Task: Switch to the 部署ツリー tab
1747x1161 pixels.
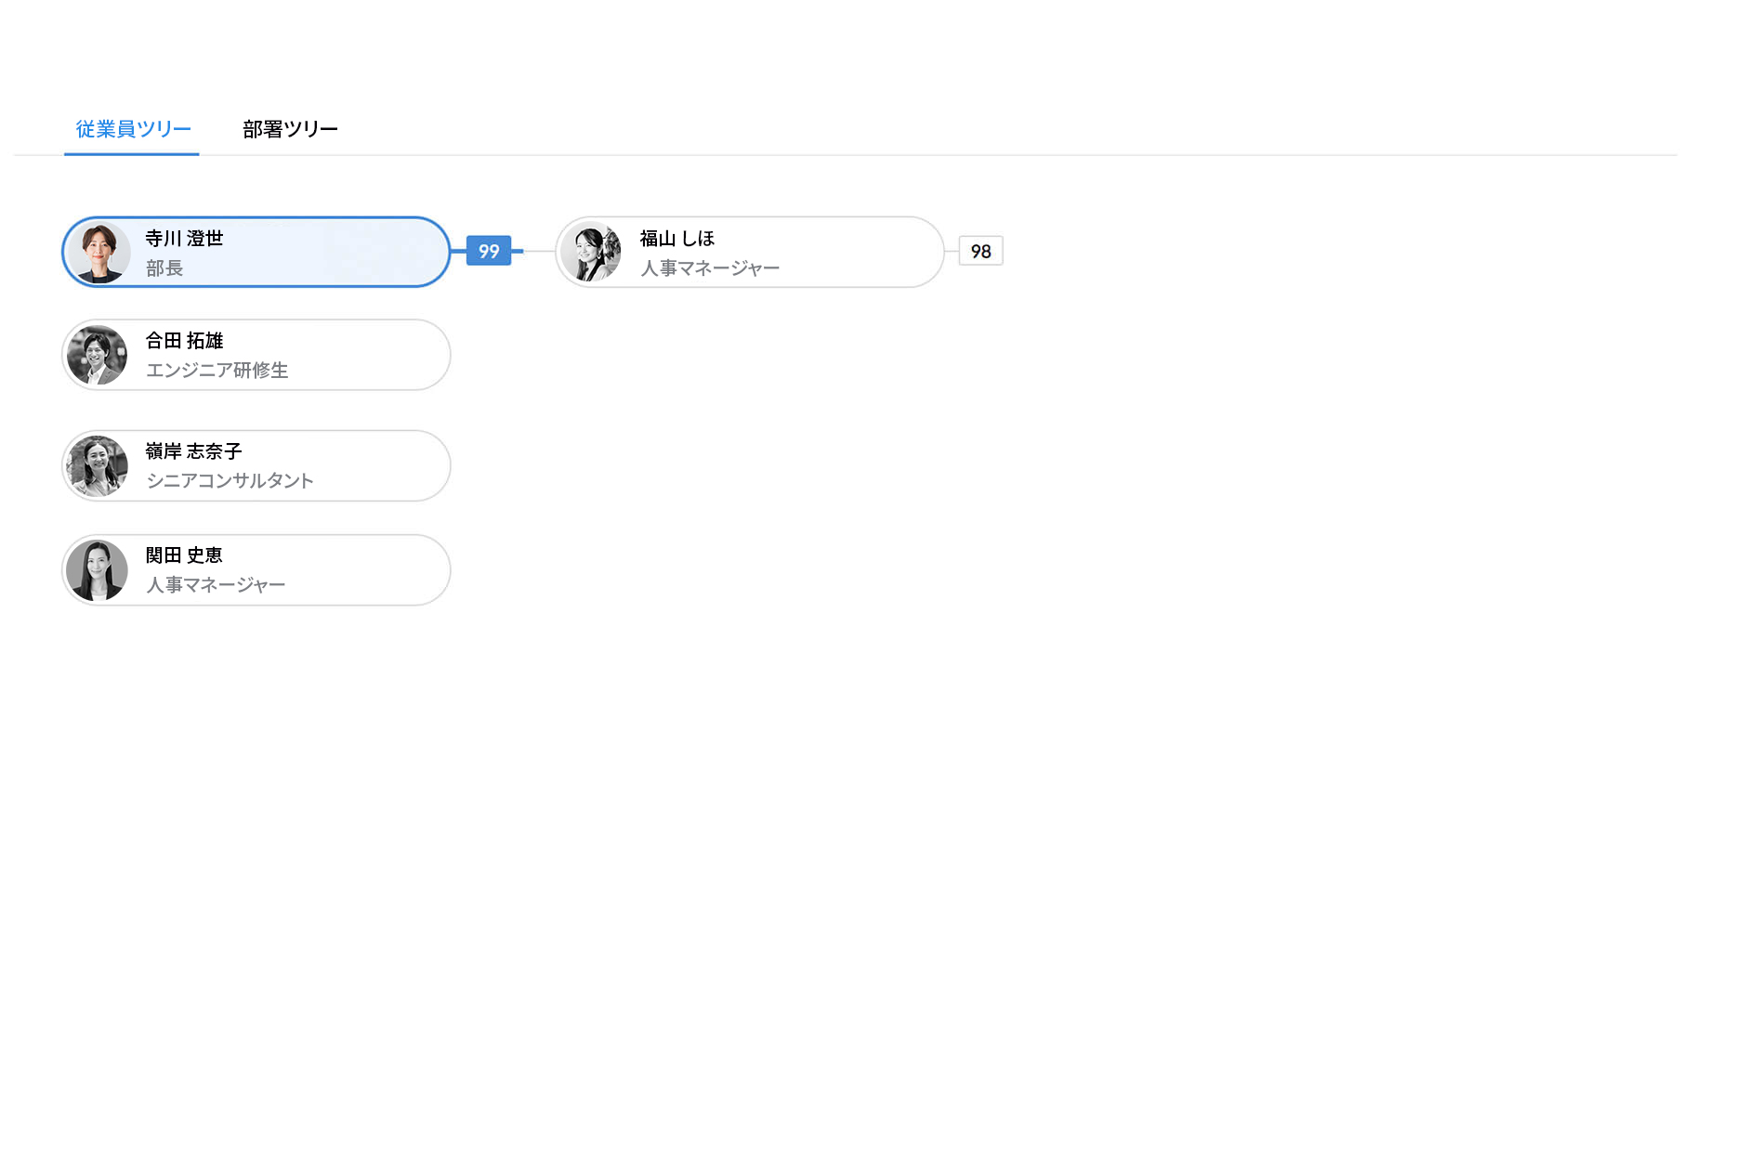Action: point(290,129)
